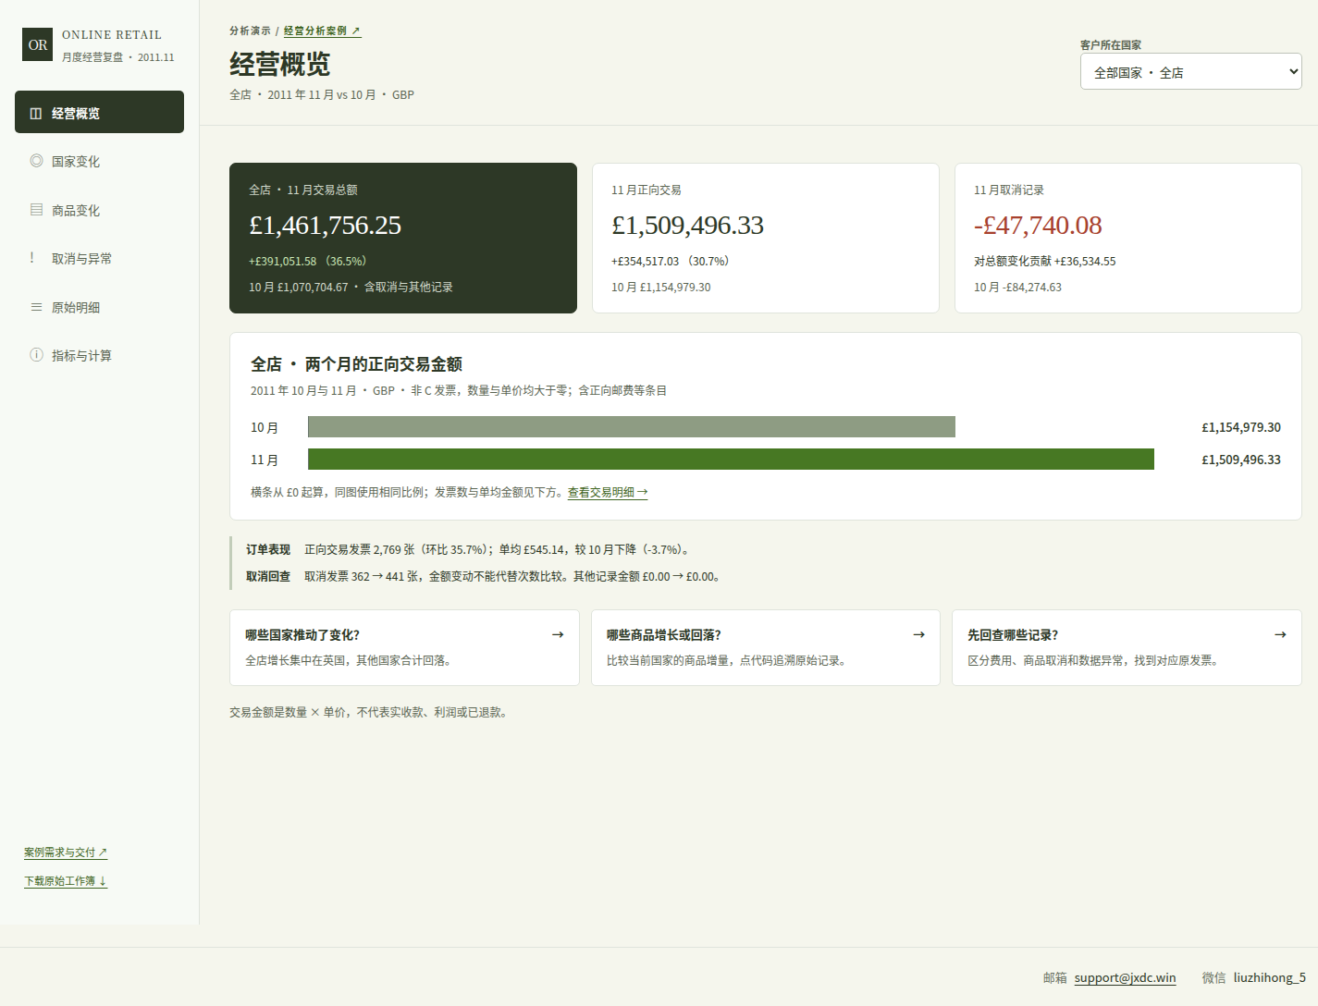Click the 商品变化 table icon
The image size is (1318, 1006).
(x=36, y=210)
